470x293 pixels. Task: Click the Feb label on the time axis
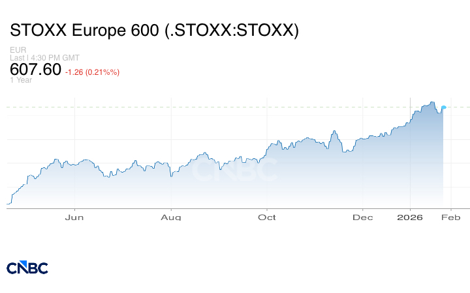tap(451, 217)
